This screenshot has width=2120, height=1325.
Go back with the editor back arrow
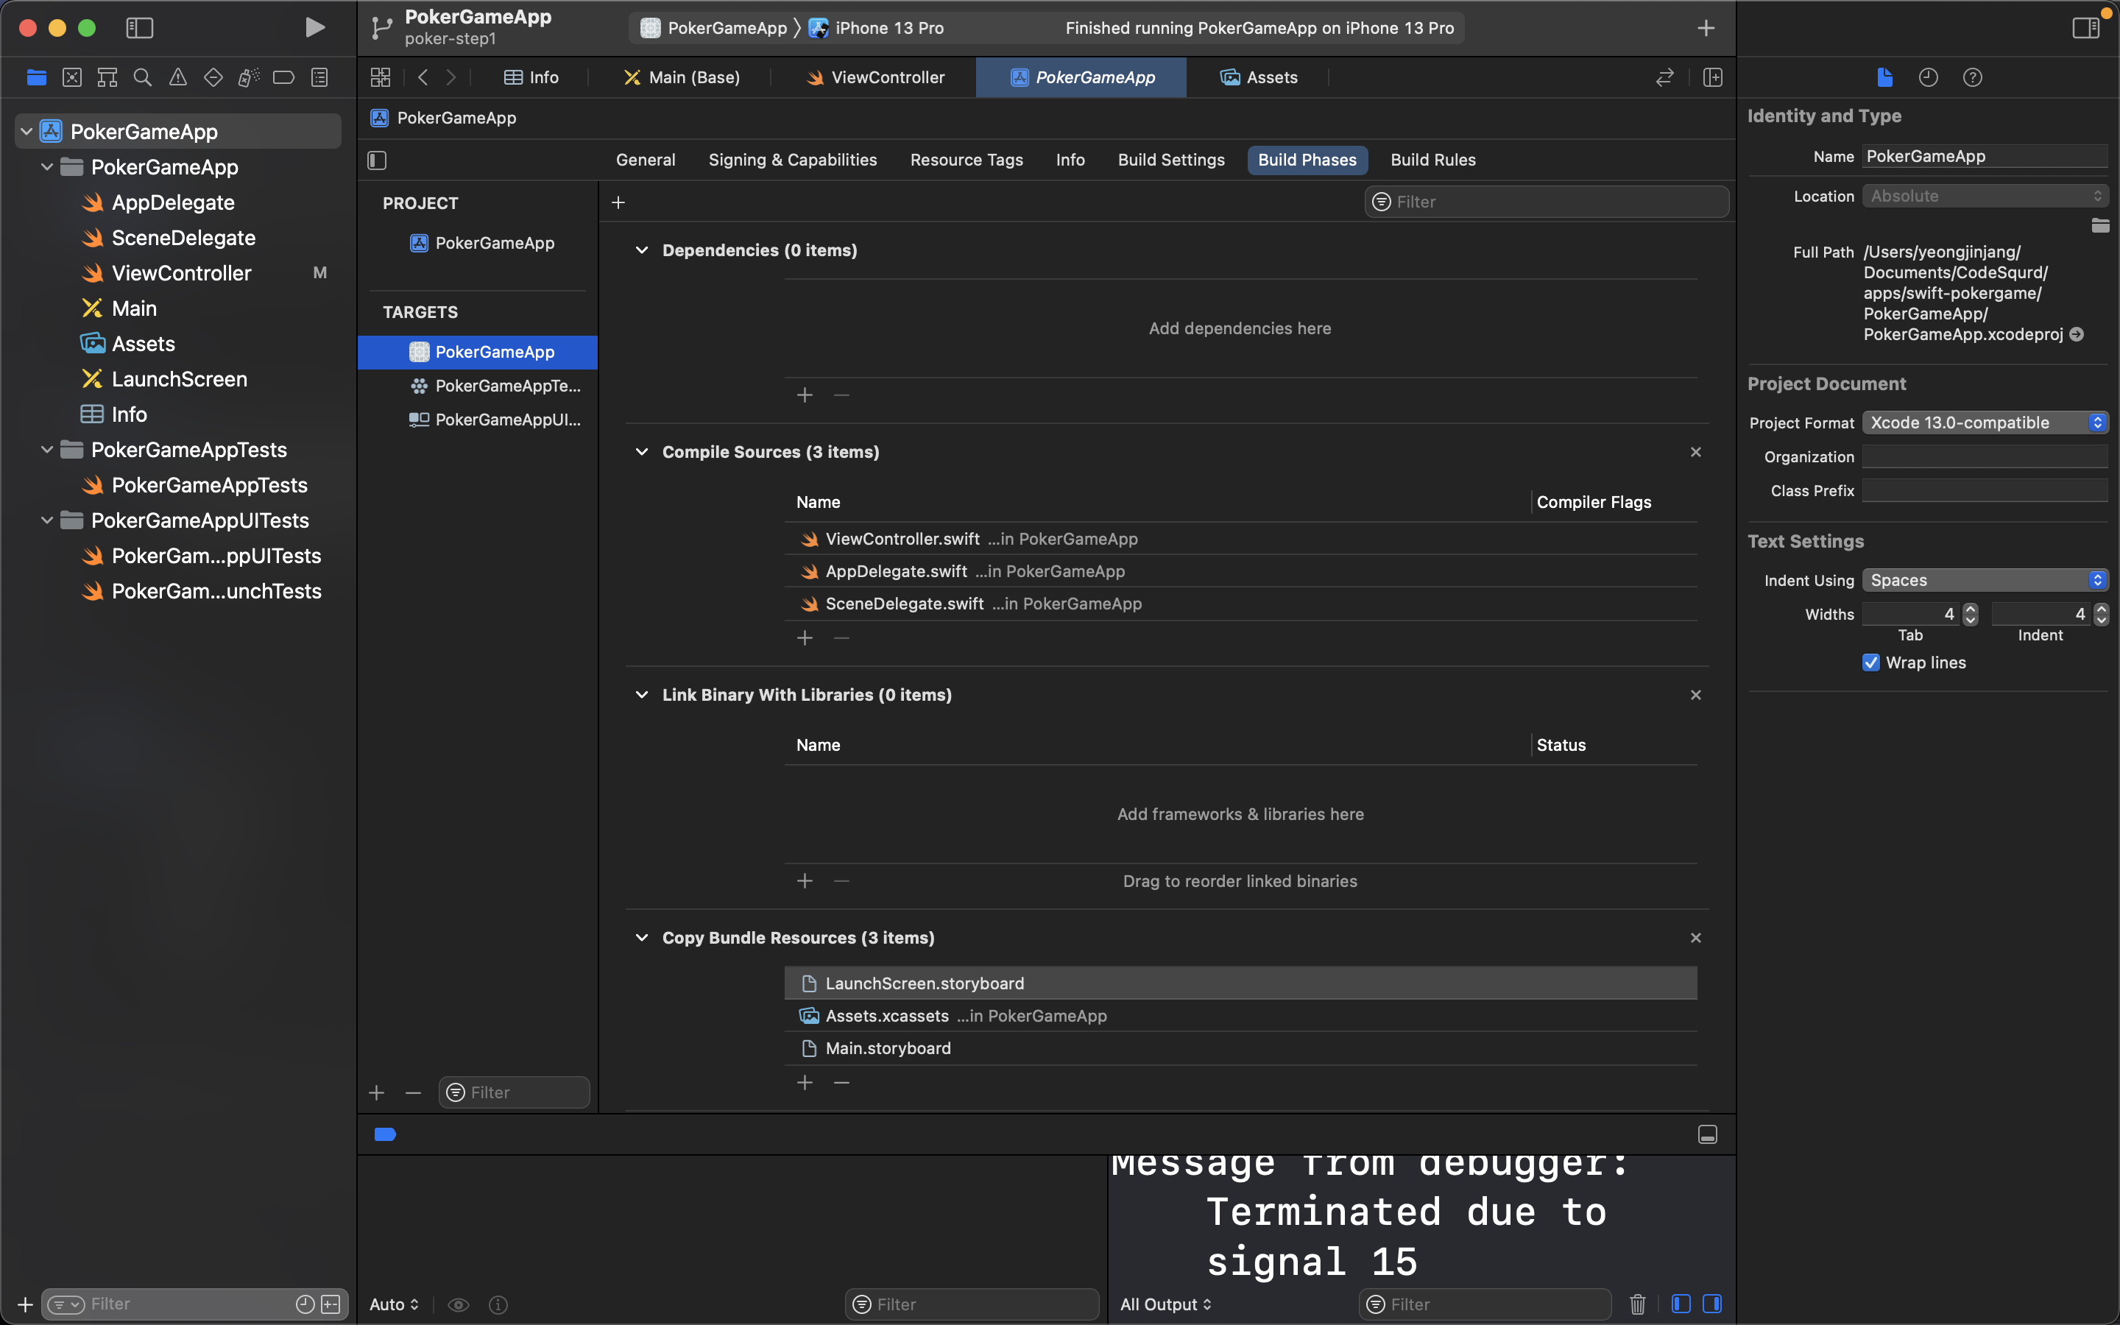click(x=423, y=77)
